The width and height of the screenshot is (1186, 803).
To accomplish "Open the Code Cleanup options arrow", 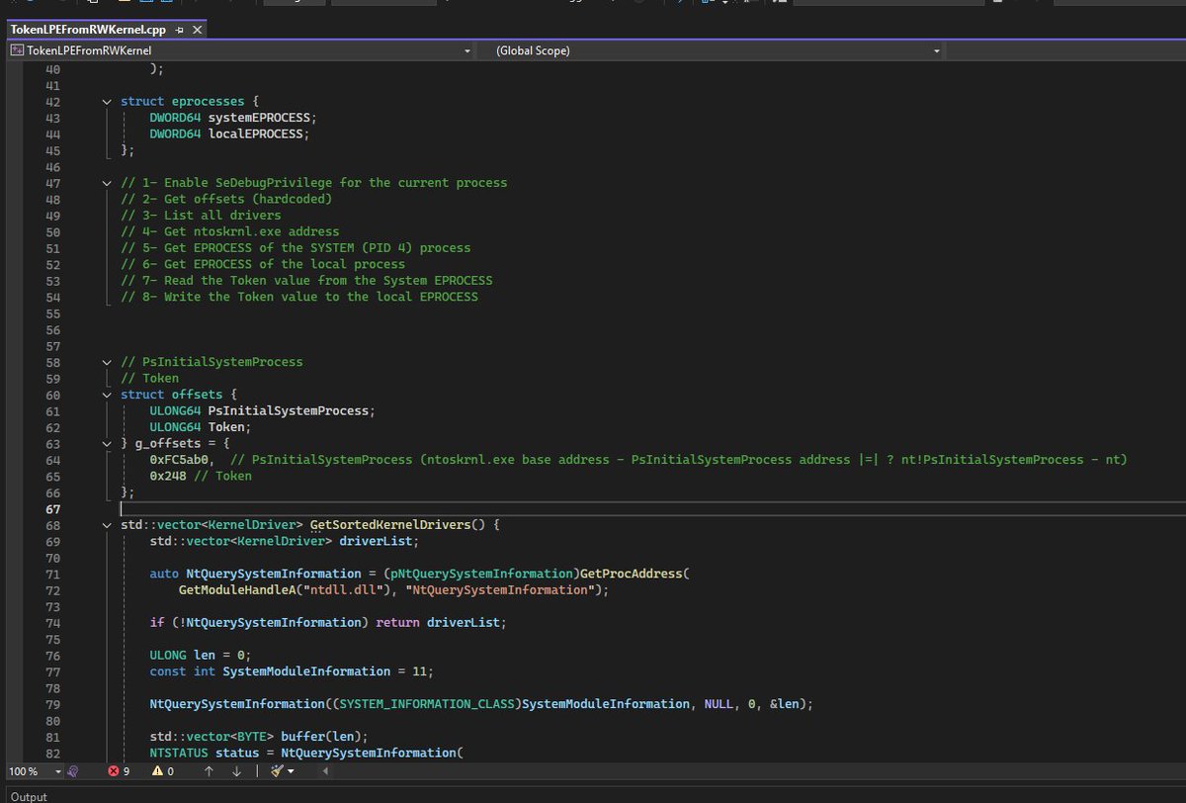I will click(293, 771).
